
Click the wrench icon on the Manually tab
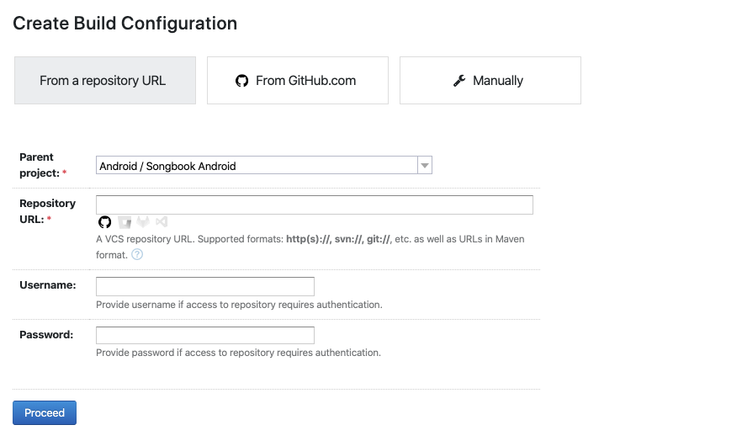click(459, 81)
